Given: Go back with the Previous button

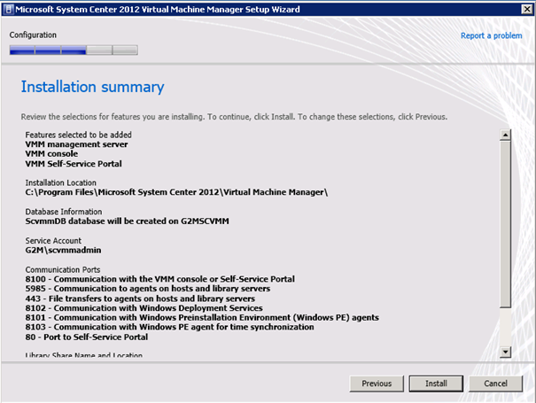Looking at the screenshot, I should coord(377,384).
